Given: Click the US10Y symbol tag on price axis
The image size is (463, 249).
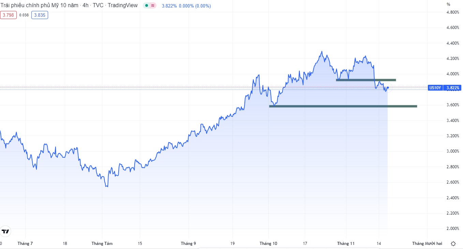Looking at the screenshot, I should point(435,88).
